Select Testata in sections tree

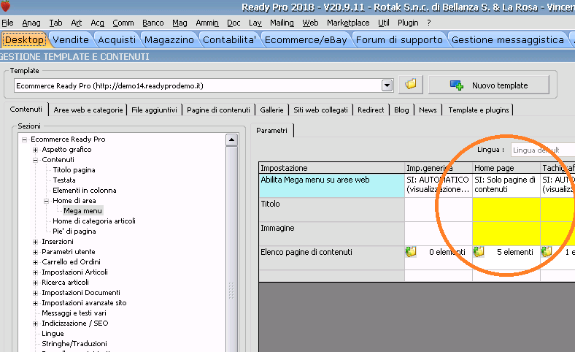click(x=64, y=180)
